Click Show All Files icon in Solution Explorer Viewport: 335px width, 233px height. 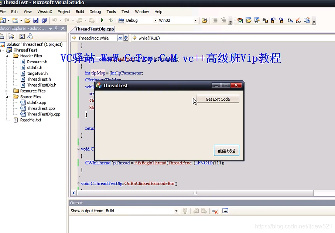tap(11, 37)
